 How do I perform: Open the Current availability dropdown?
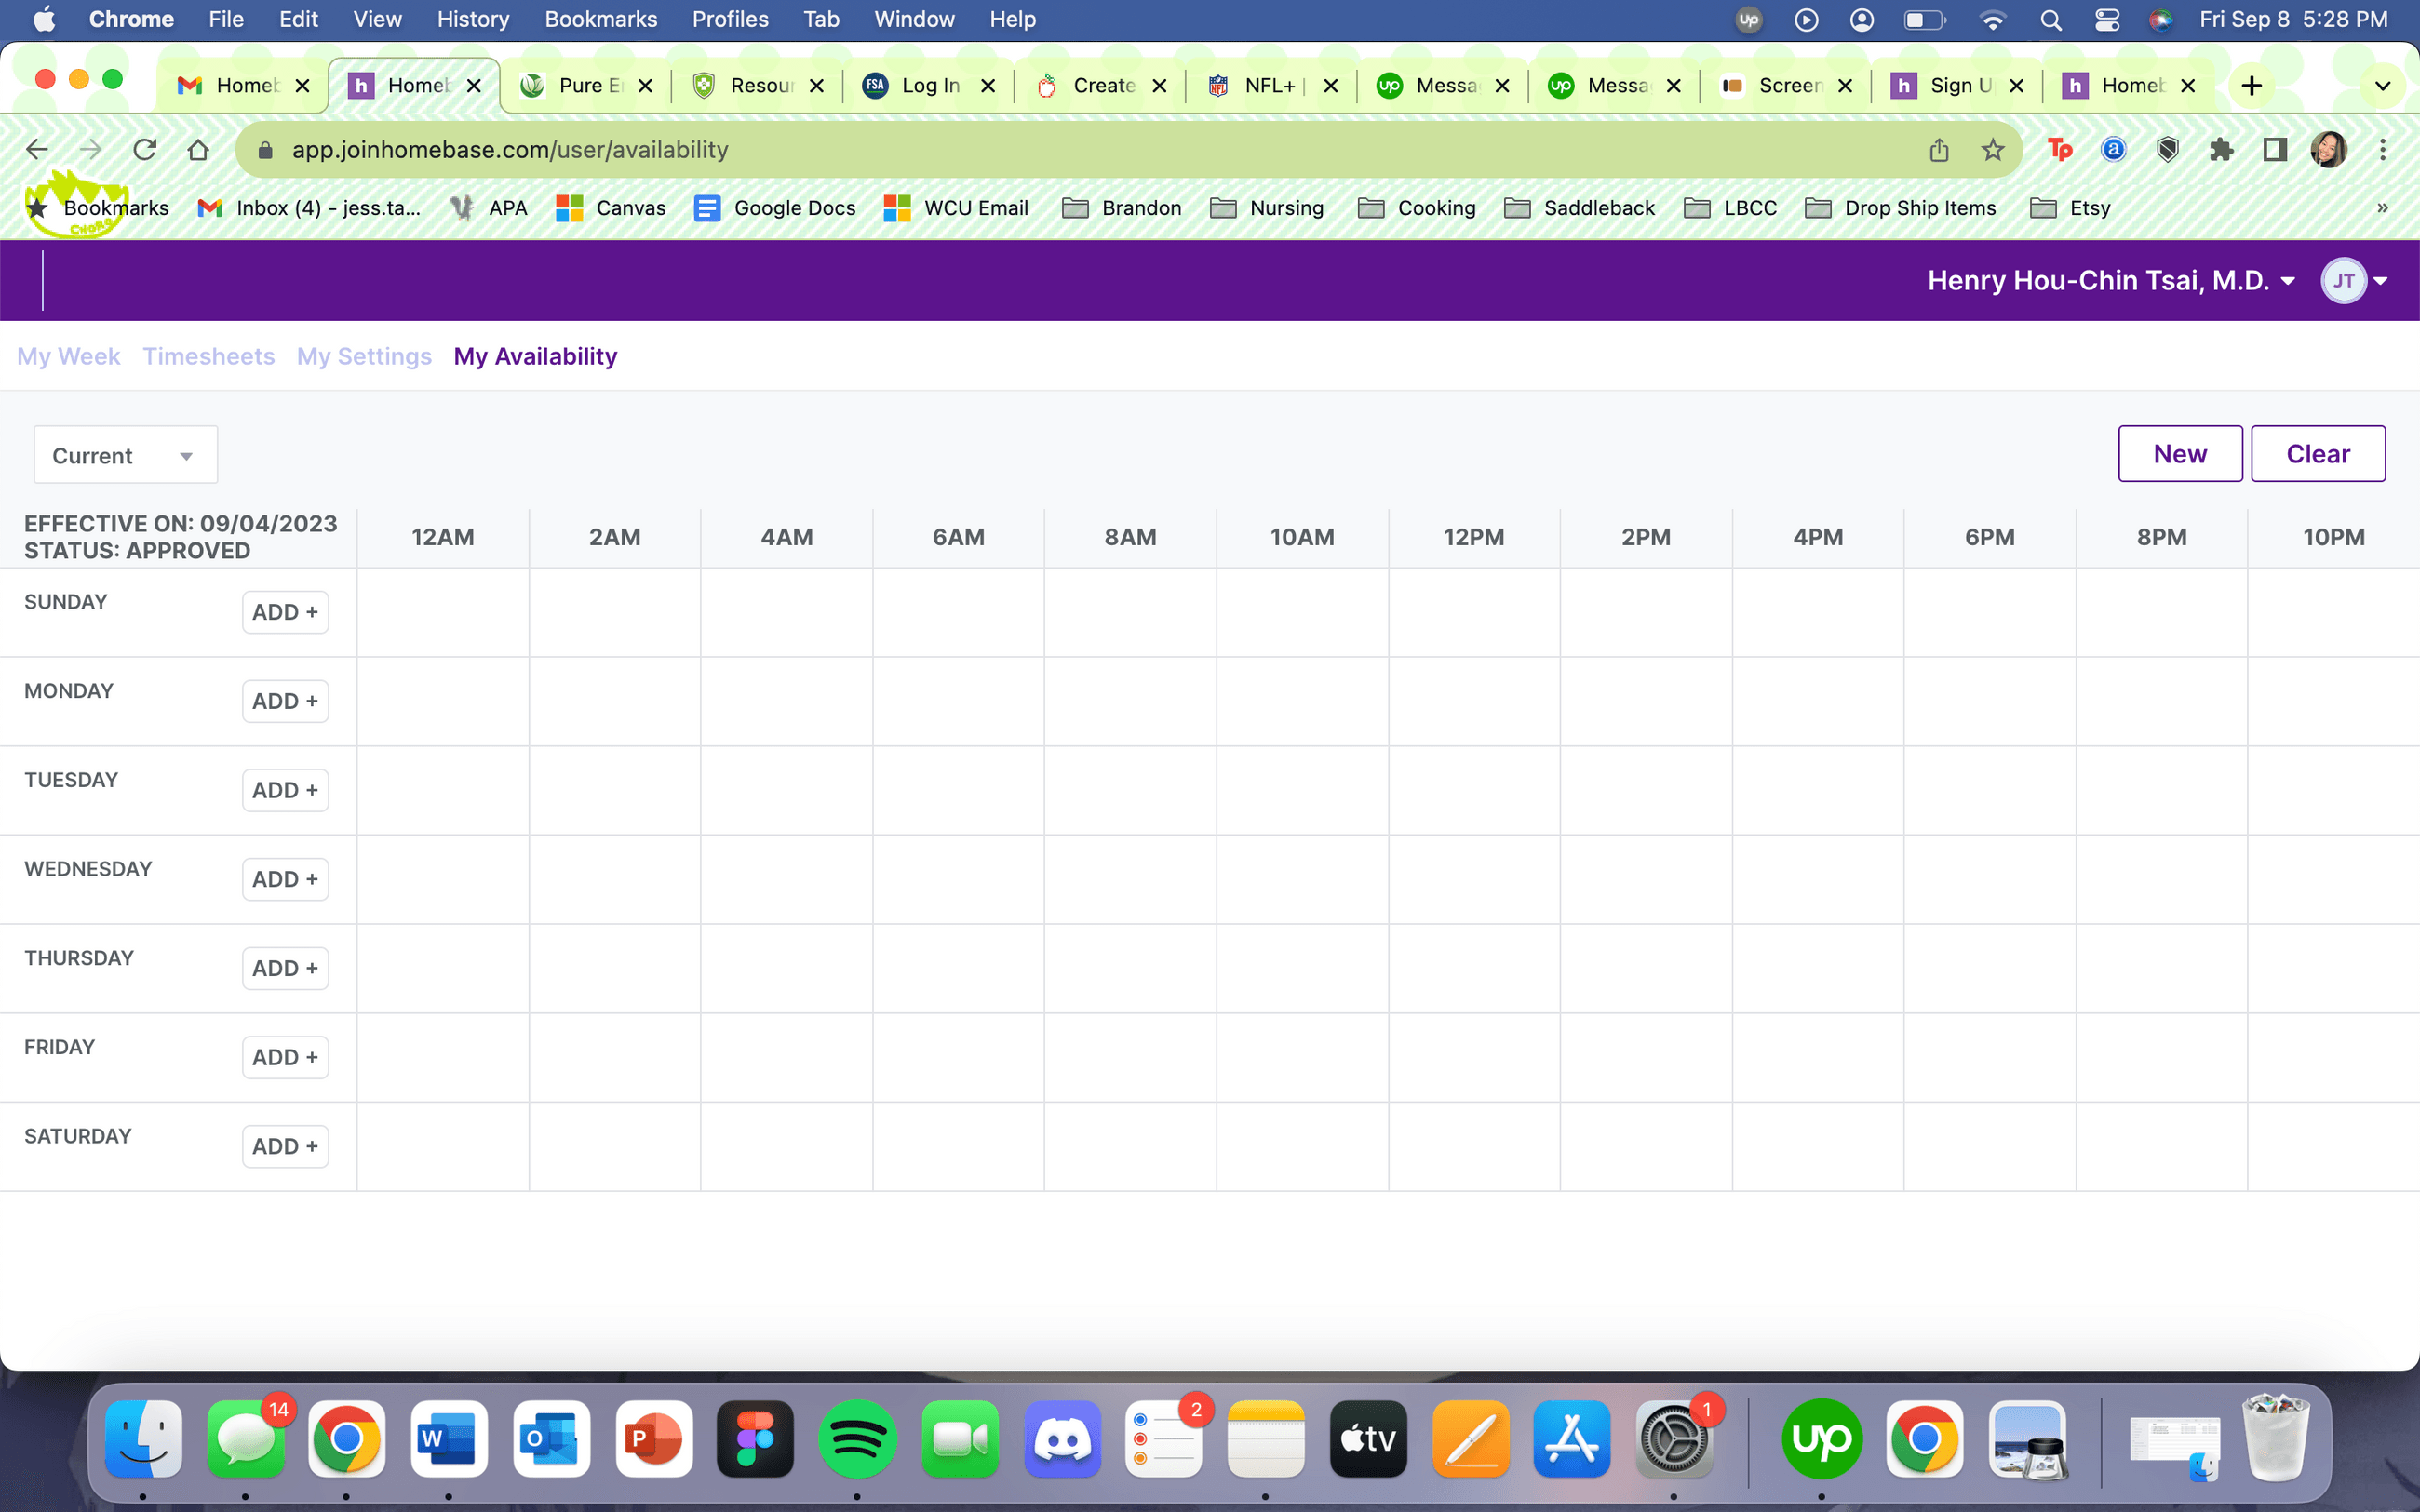click(x=125, y=456)
